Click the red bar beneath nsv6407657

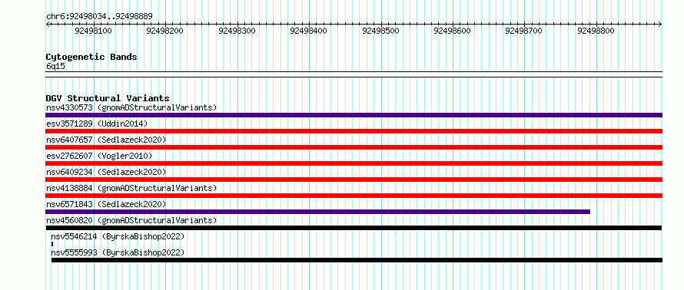[x=354, y=147]
